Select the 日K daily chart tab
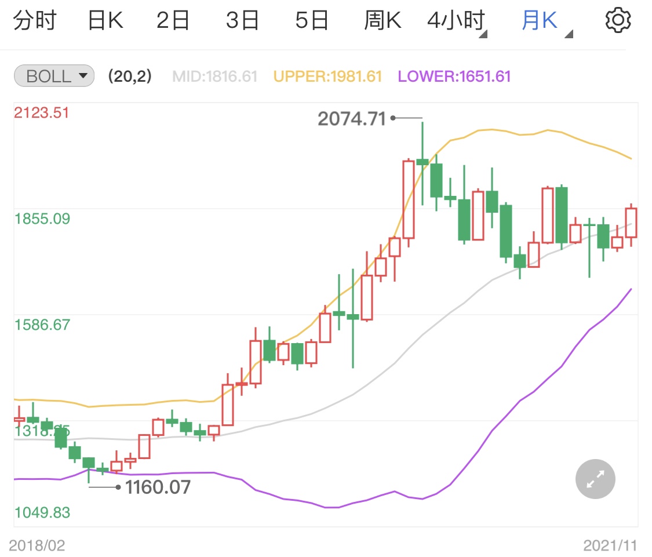The image size is (652, 557). 105,20
